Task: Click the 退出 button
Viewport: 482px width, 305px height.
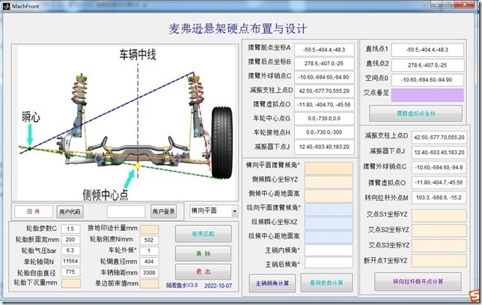Action: click(203, 272)
